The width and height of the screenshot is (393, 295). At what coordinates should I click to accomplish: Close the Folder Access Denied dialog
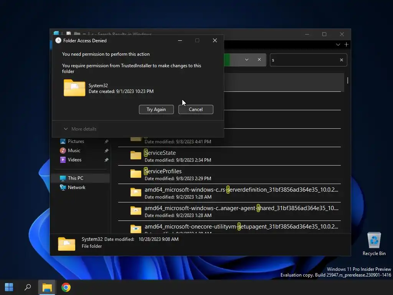click(x=215, y=40)
